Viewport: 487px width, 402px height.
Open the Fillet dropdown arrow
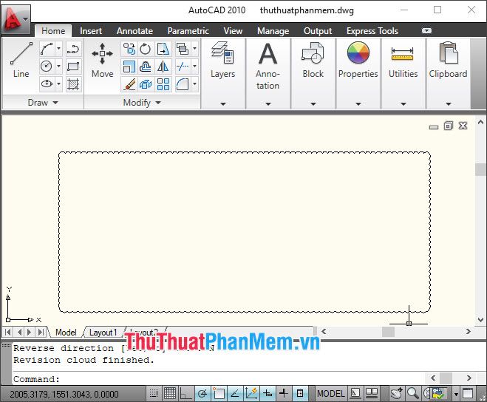(x=195, y=84)
